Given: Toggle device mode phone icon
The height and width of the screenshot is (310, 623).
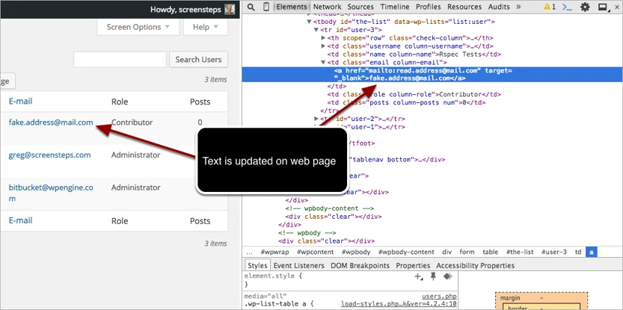Looking at the screenshot, I should click(266, 7).
